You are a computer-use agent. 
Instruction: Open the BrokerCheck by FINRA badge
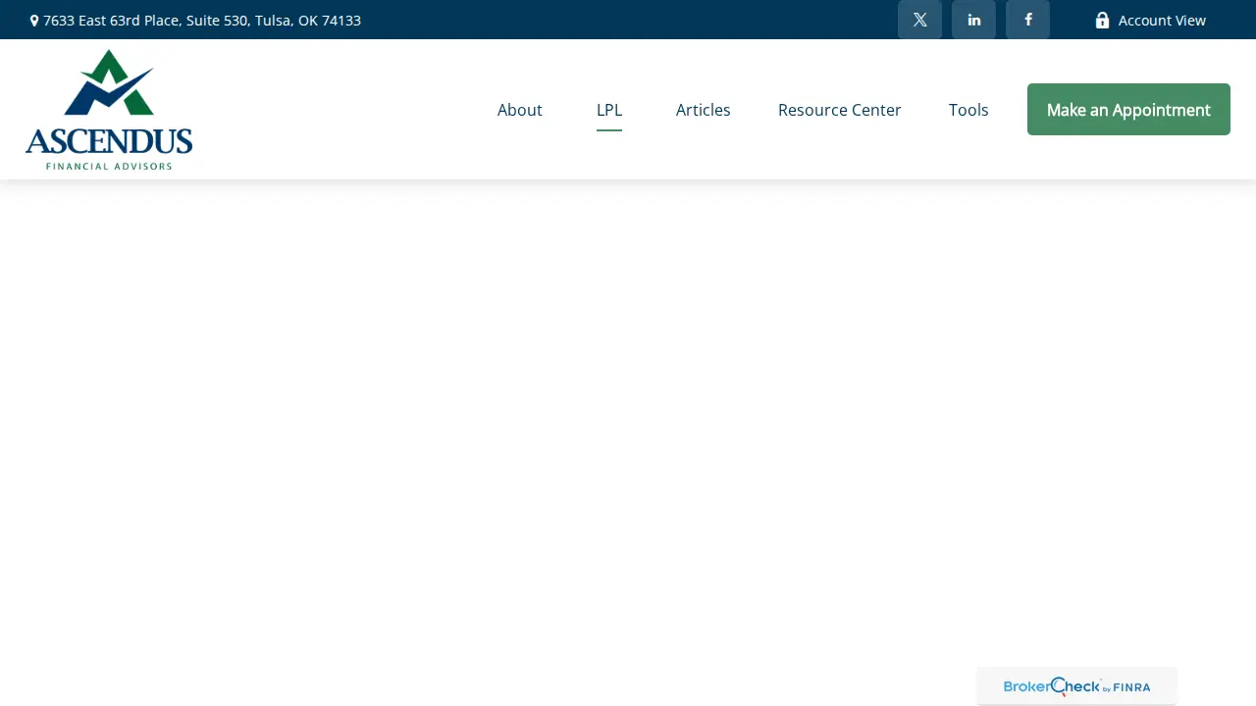click(x=1076, y=686)
